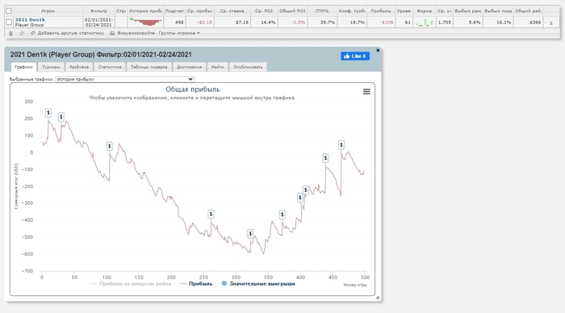This screenshot has height=313, width=565.
Task: Sort by the 'ITM%' column header
Action: (322, 10)
